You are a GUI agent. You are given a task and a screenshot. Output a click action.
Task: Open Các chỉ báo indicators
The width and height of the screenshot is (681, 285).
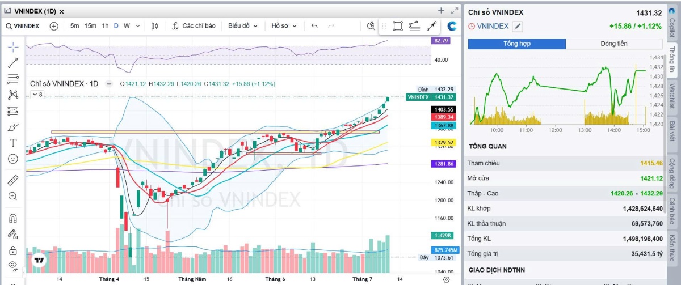(194, 25)
